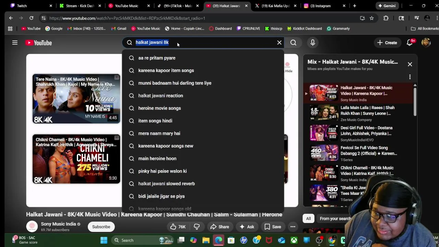Bookmark this page with star icon
The image size is (439, 247).
pos(371,18)
